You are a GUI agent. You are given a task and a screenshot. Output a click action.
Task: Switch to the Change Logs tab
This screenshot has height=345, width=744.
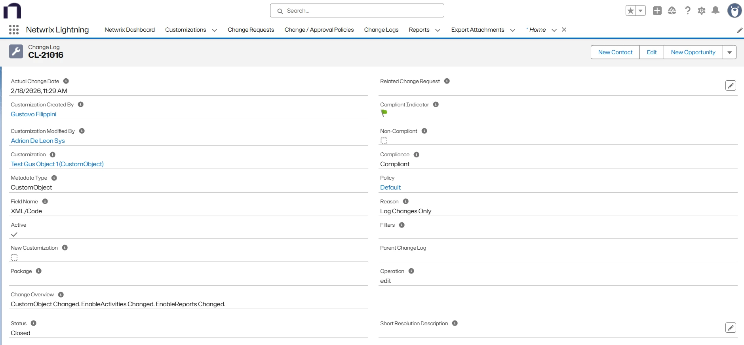pyautogui.click(x=381, y=30)
